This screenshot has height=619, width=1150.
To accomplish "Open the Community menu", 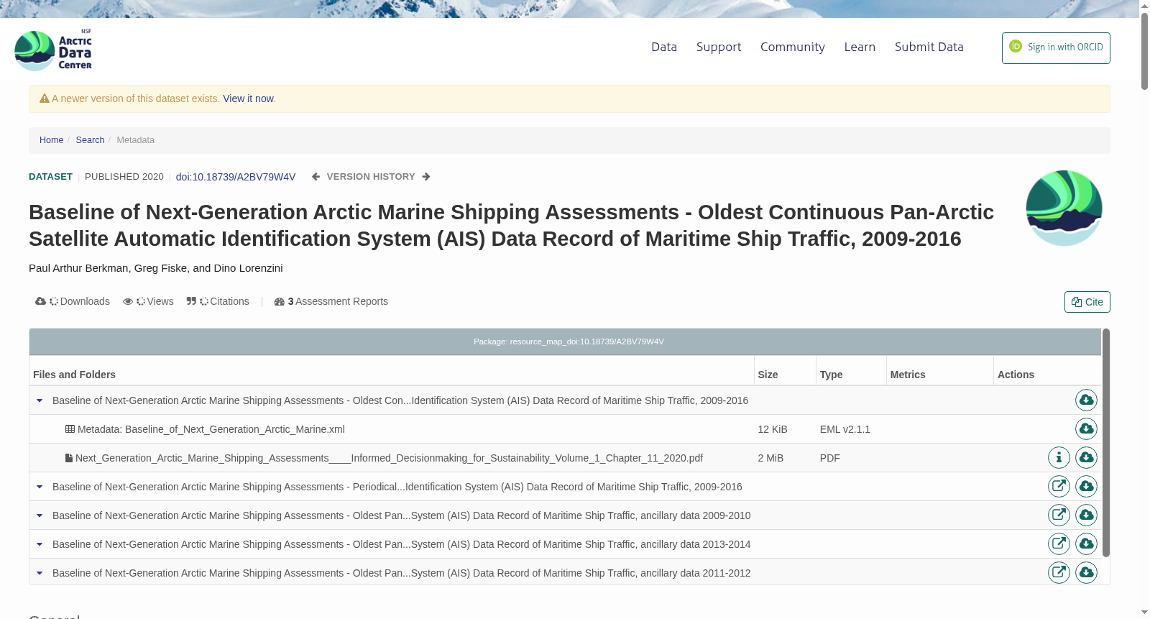I will tap(793, 47).
